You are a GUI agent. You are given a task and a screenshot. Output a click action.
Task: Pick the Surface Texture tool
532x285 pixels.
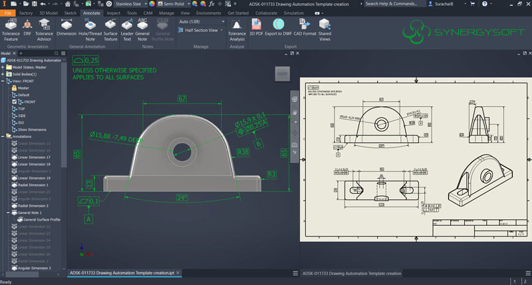click(x=110, y=30)
